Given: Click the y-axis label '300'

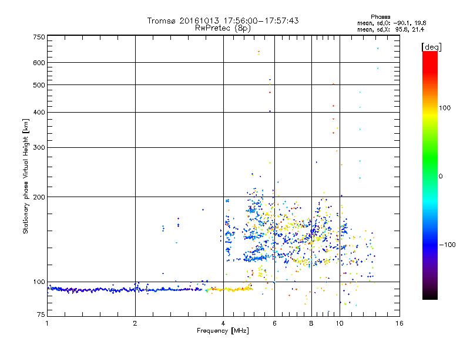Looking at the screenshot, I should [39, 147].
